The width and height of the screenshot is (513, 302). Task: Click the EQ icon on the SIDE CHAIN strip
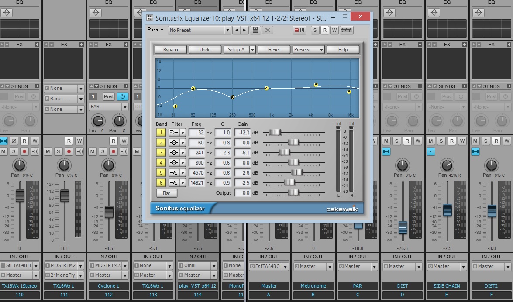pyautogui.click(x=434, y=12)
